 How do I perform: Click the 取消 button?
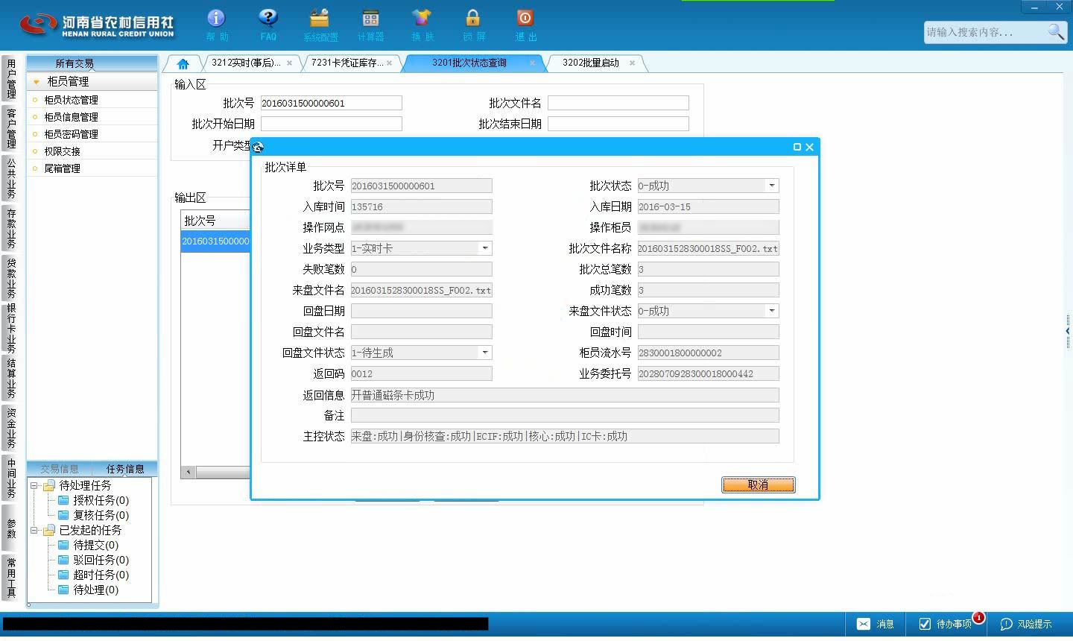pyautogui.click(x=758, y=484)
